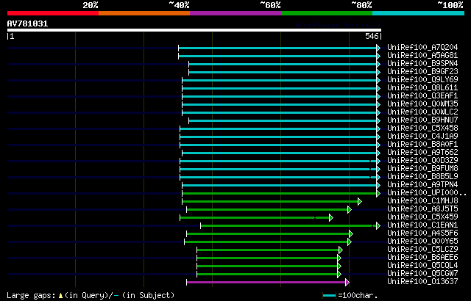
Task: Click the purple arrowhead of the O13637 alignment
Action: [x=347, y=282]
